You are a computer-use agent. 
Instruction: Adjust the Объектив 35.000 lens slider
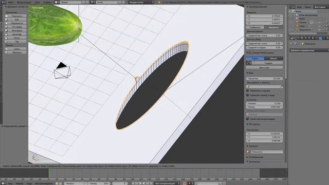click(x=264, y=79)
